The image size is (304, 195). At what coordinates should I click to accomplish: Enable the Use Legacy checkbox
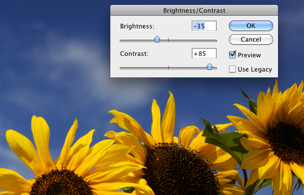(x=232, y=69)
